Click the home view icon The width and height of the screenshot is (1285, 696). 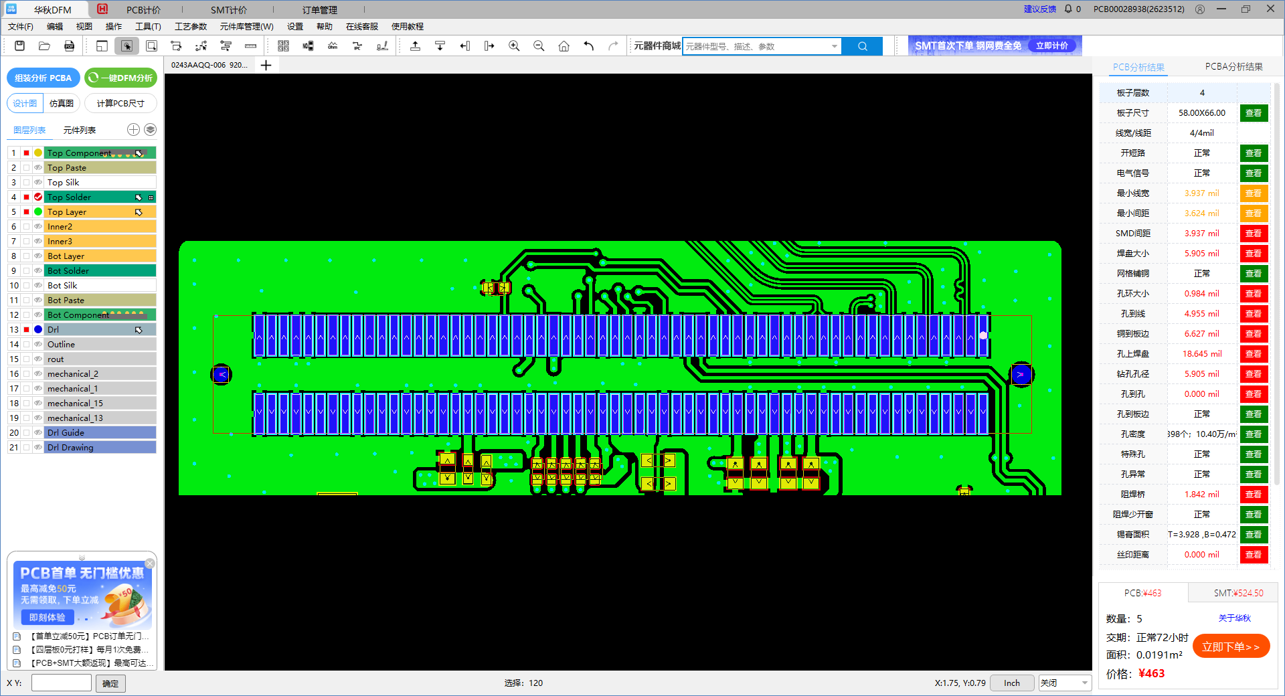[x=564, y=46]
